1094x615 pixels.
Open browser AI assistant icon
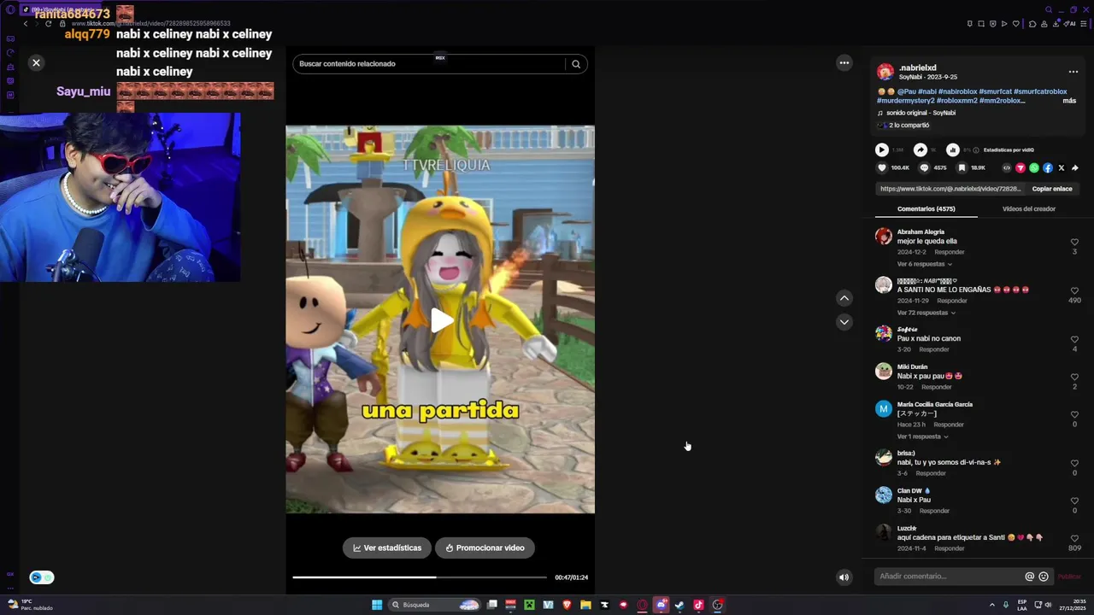[1070, 24]
